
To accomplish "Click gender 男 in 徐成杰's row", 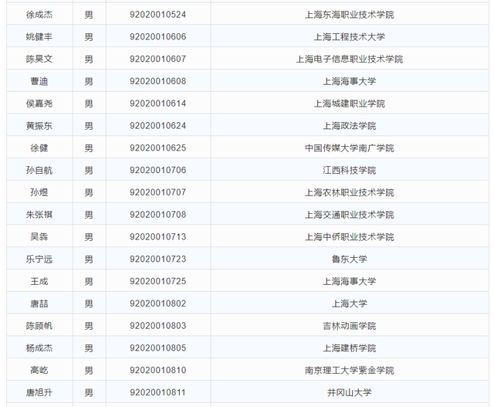I will [89, 15].
